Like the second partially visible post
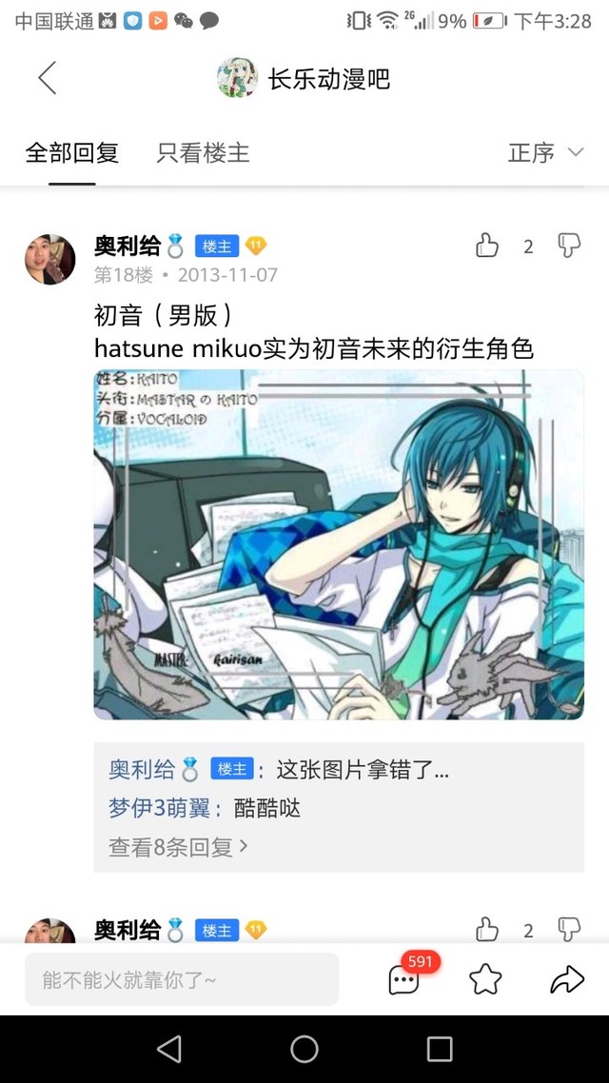 pyautogui.click(x=487, y=930)
